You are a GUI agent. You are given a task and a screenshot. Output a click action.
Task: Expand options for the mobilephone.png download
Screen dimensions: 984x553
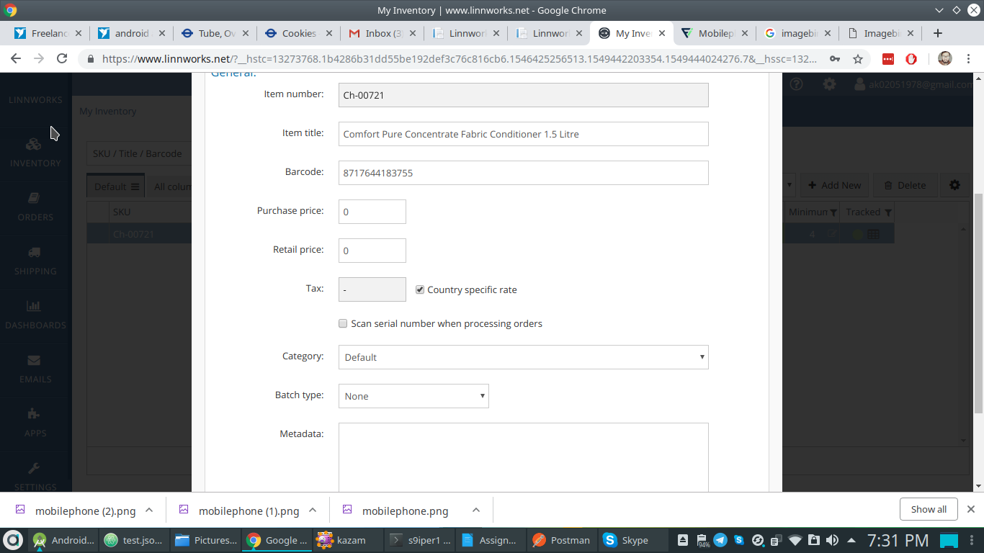click(476, 510)
